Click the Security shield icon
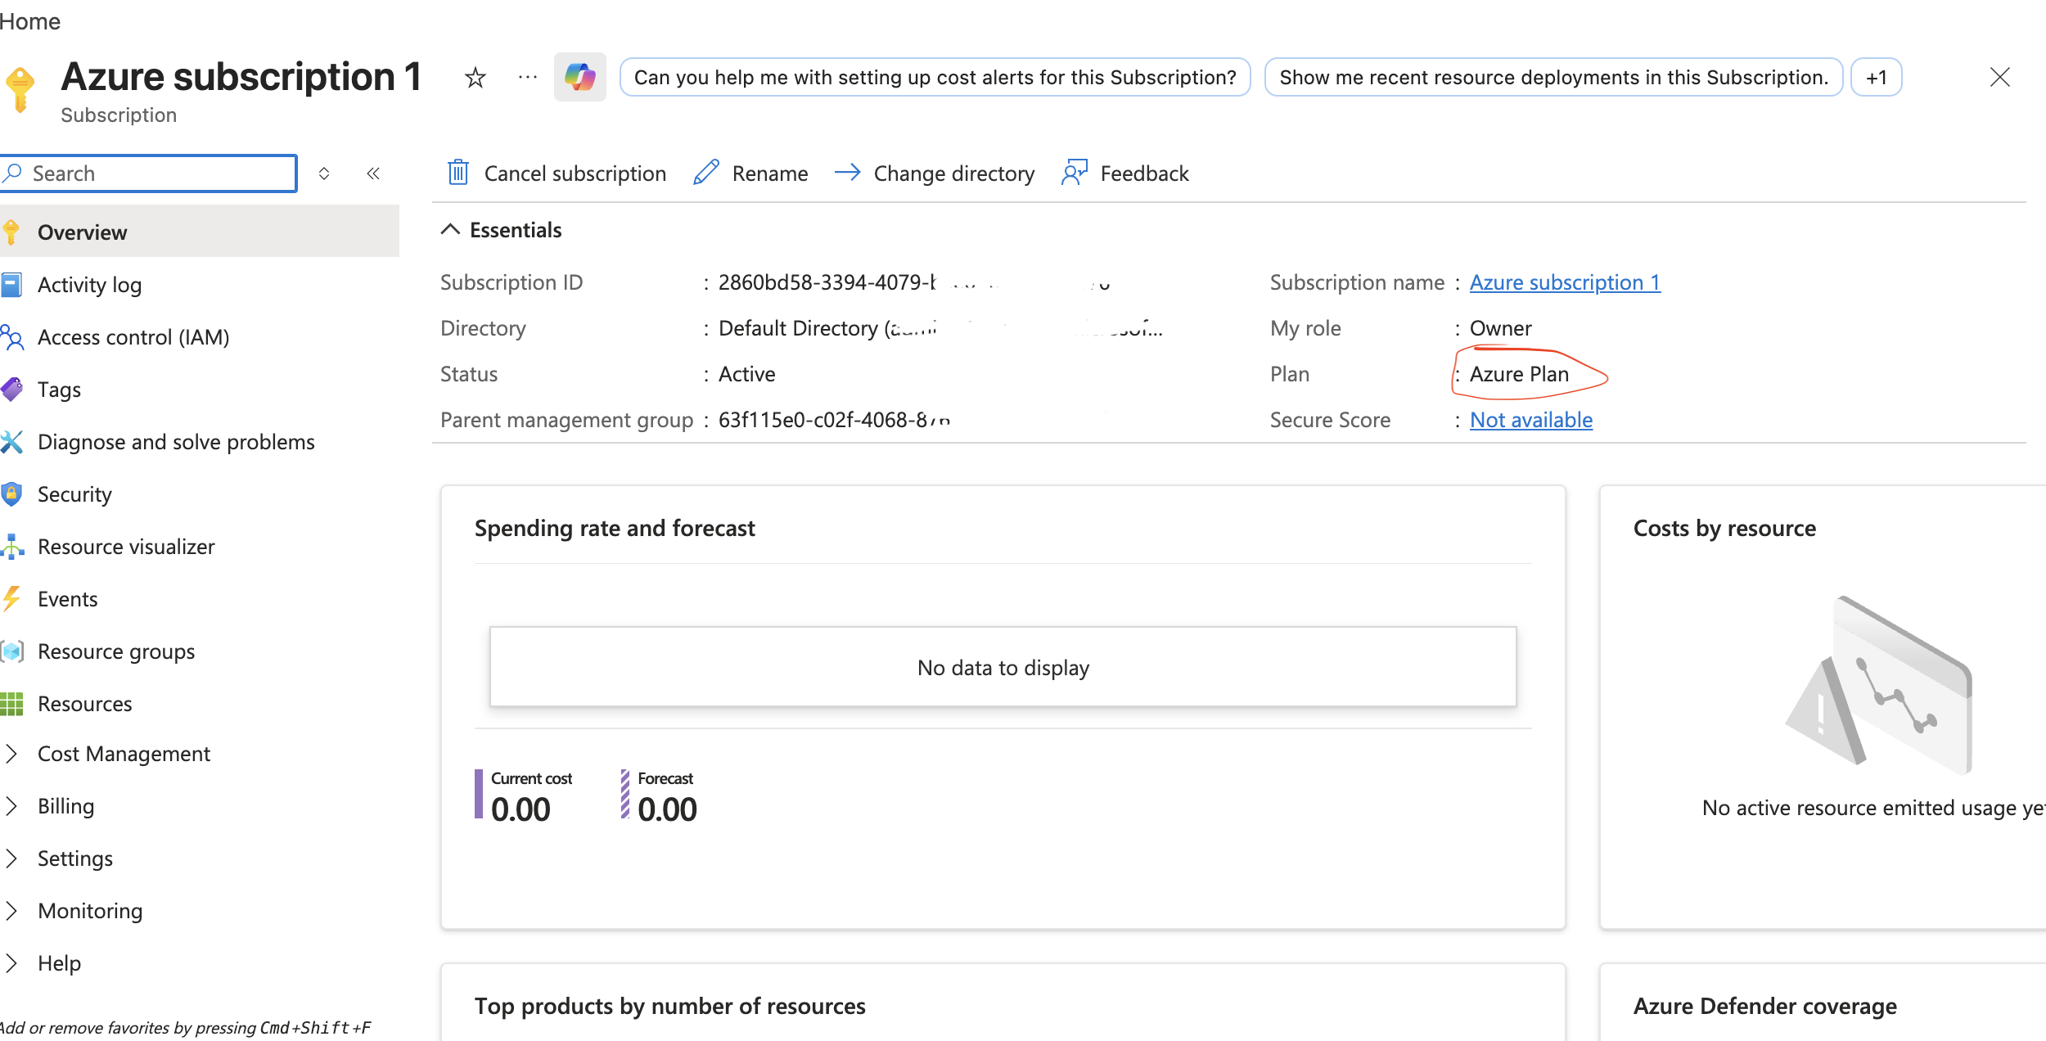 11,494
